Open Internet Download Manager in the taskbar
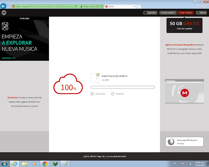Image resolution: width=209 pixels, height=167 pixels. (55, 164)
